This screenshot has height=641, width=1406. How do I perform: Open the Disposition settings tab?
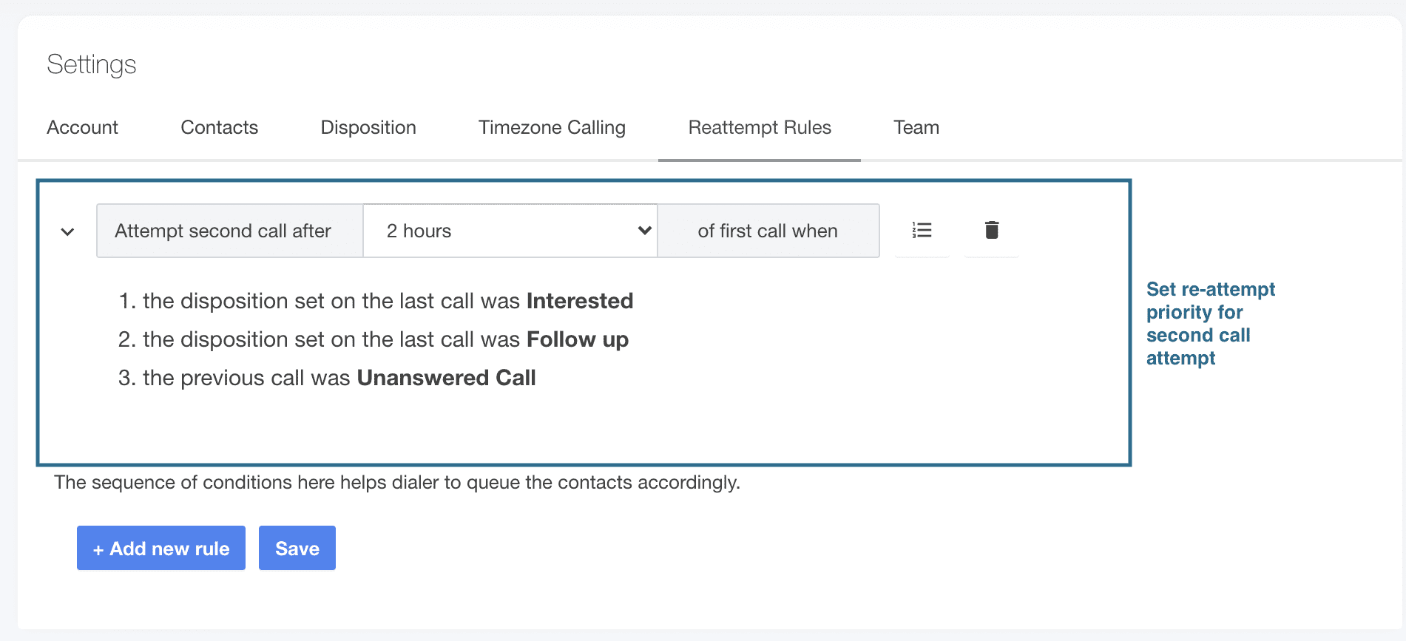tap(368, 127)
